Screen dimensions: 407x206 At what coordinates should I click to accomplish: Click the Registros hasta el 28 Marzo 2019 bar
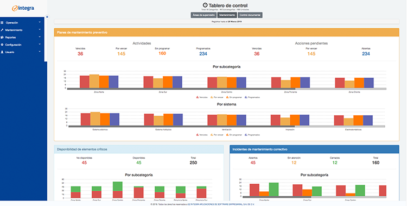coord(227,22)
